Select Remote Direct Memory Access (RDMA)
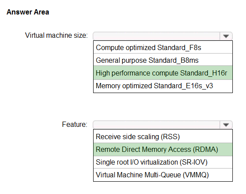The width and height of the screenshot is (246, 194). [163, 149]
